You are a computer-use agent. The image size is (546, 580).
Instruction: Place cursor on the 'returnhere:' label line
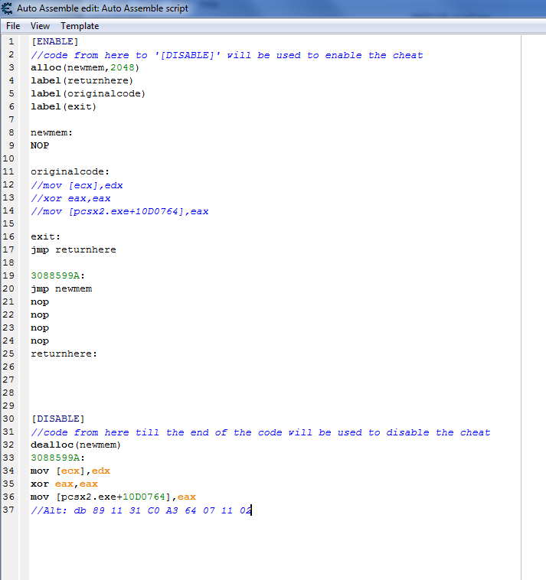point(64,354)
